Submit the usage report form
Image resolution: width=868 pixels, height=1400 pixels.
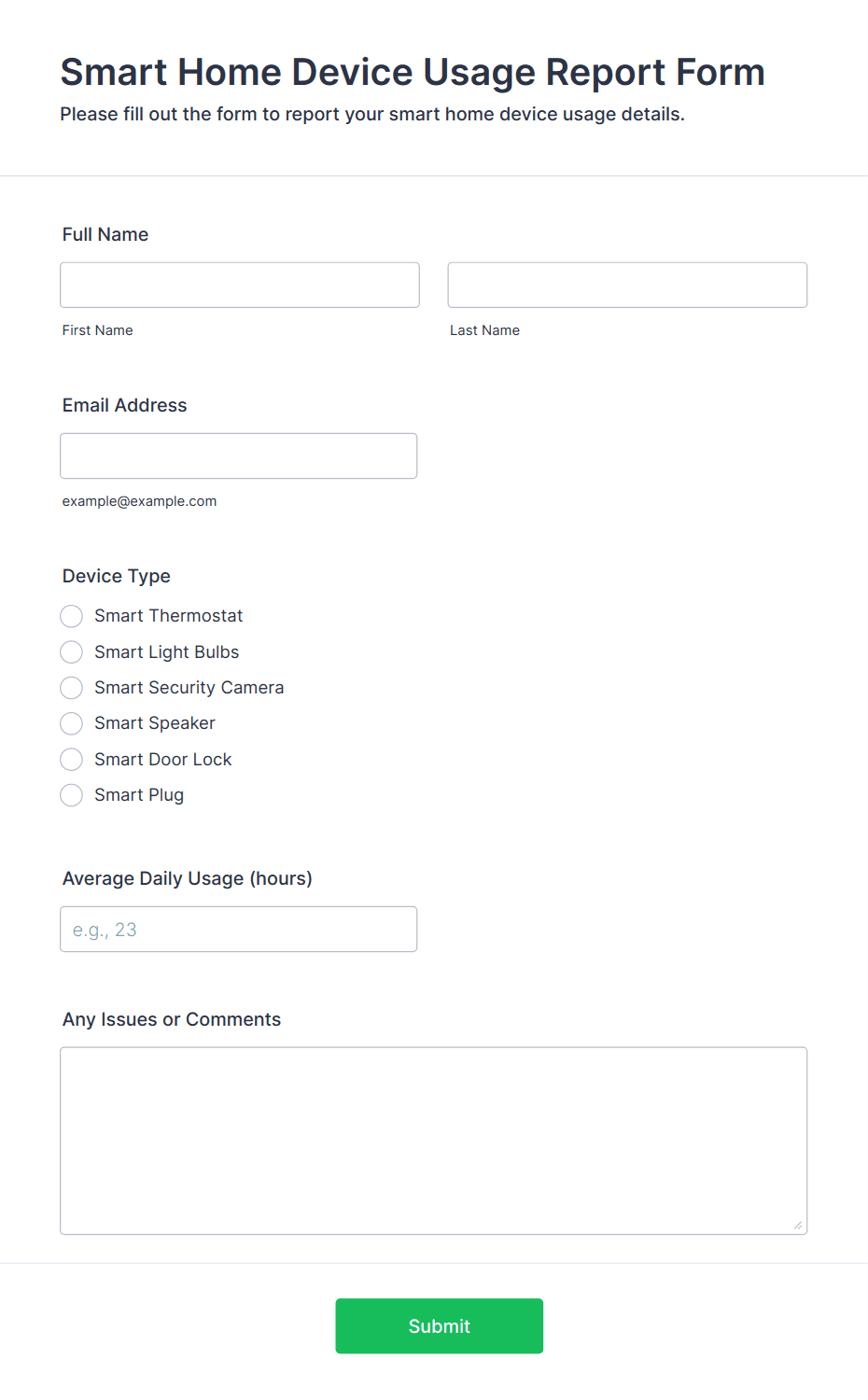(x=440, y=1325)
